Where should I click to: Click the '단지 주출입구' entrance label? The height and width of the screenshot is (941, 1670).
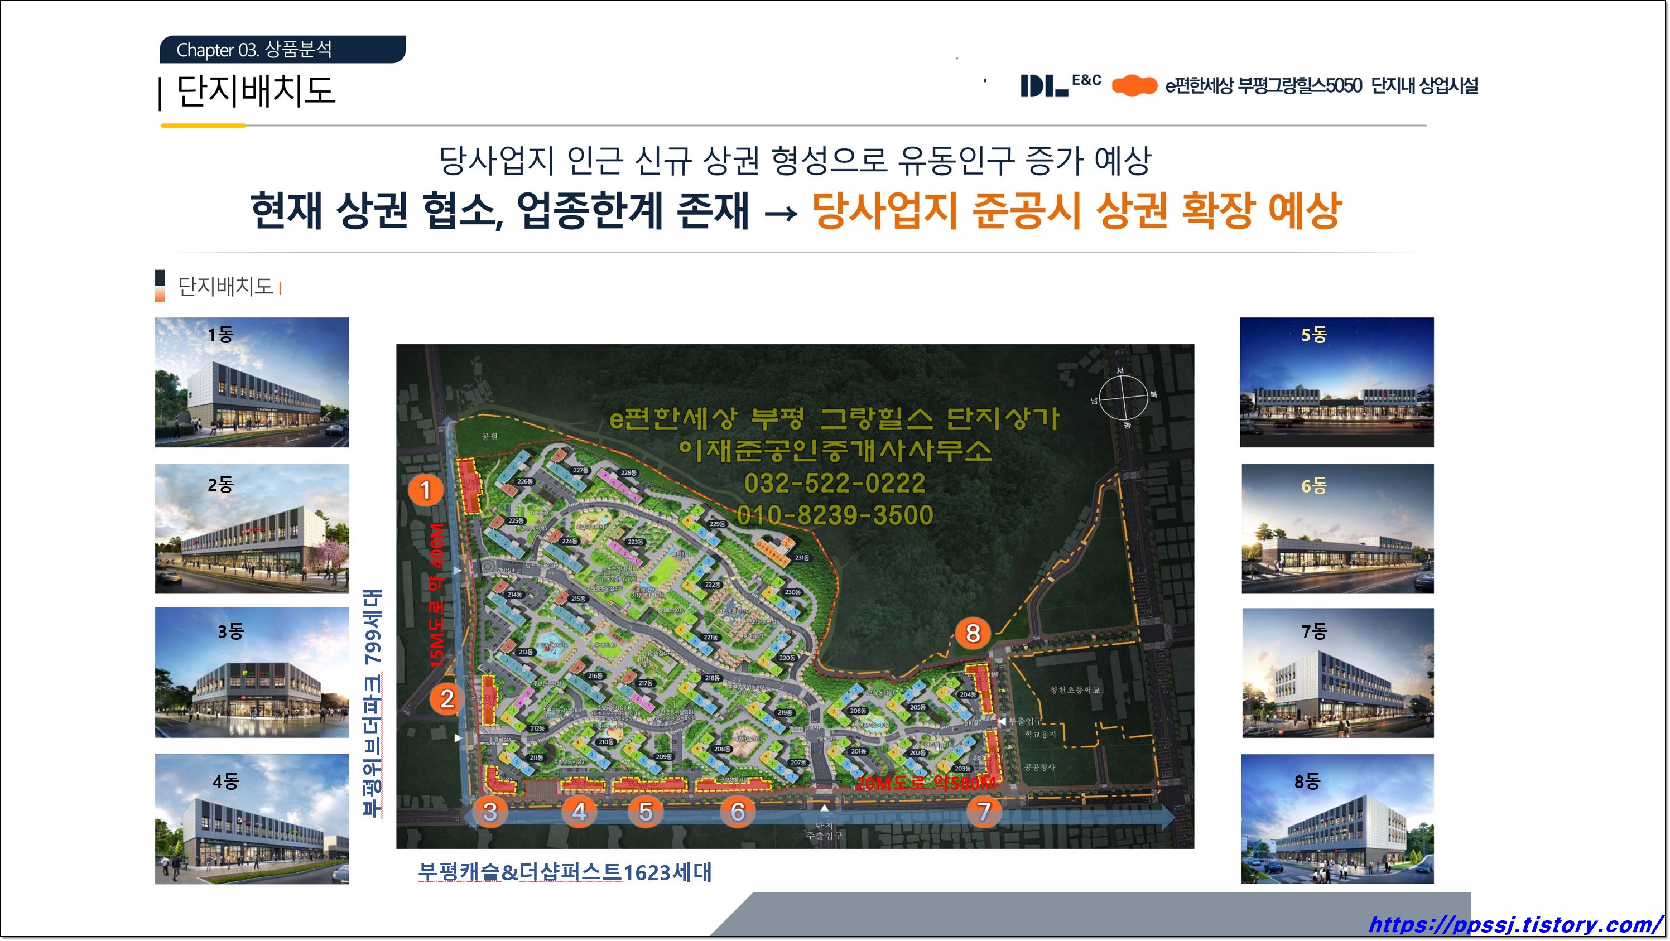click(824, 831)
